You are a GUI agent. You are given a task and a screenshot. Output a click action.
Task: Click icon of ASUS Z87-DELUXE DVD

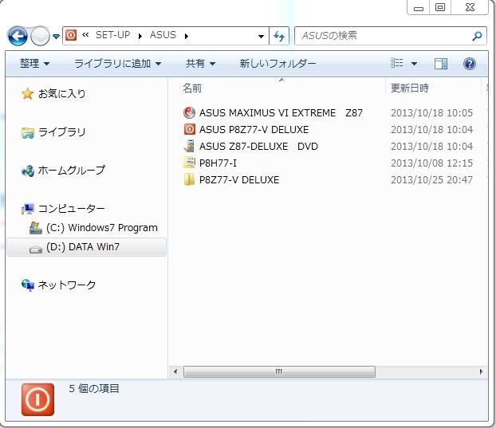point(189,147)
